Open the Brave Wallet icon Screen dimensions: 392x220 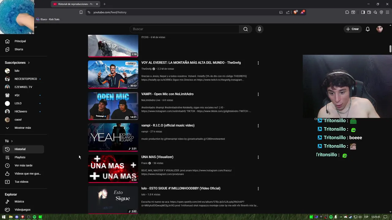pyautogui.click(x=369, y=12)
